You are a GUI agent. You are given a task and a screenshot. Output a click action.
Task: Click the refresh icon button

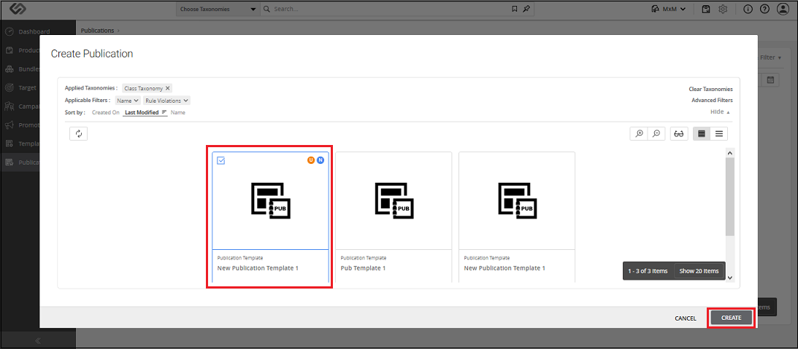(x=78, y=133)
